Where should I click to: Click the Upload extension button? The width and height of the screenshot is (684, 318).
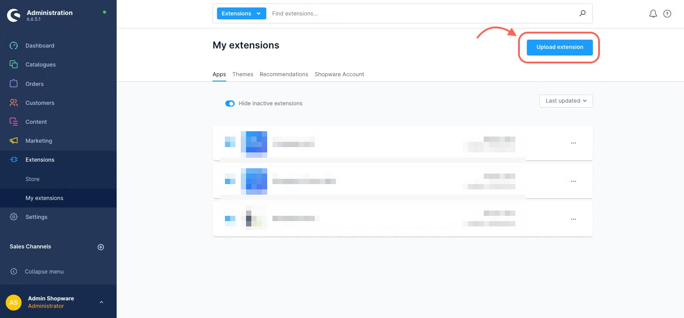[560, 47]
